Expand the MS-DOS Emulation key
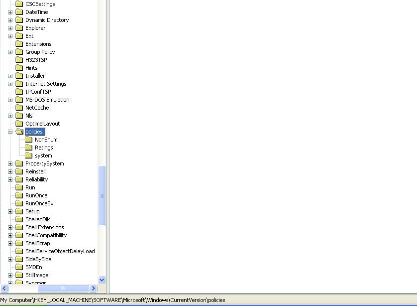Image resolution: width=417 pixels, height=306 pixels. point(10,100)
